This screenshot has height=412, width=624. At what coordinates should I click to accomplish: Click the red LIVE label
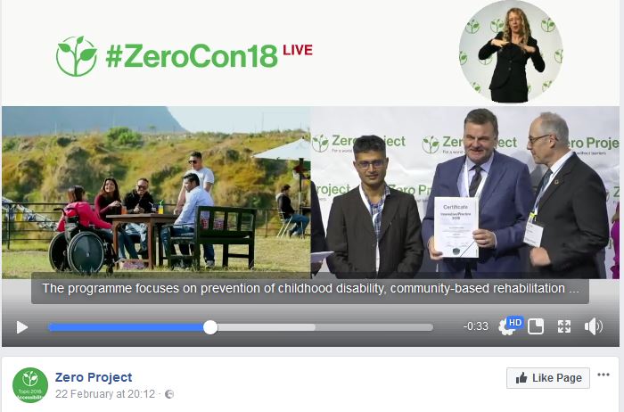(298, 50)
